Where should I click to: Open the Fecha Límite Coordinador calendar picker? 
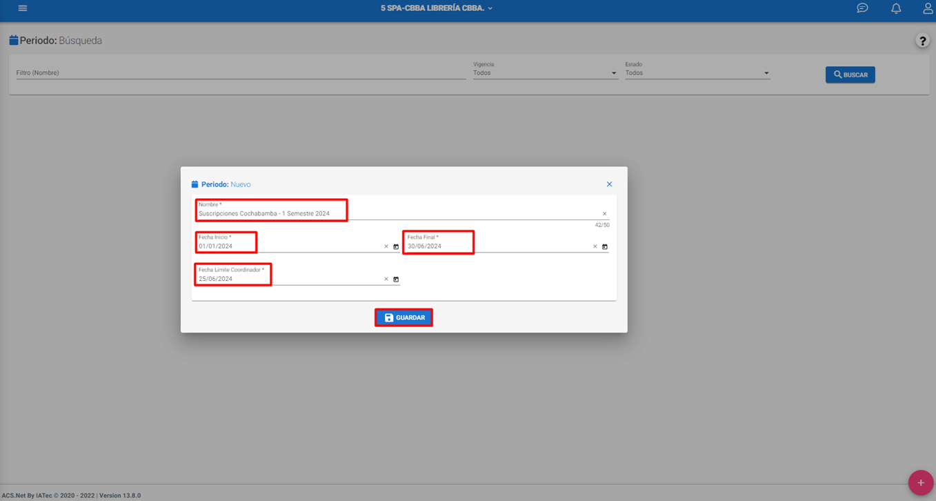pyautogui.click(x=396, y=279)
